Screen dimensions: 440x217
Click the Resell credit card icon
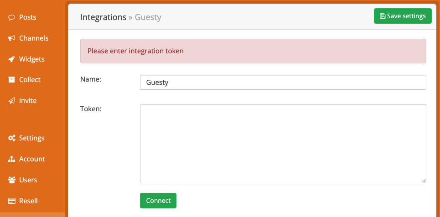(x=11, y=201)
